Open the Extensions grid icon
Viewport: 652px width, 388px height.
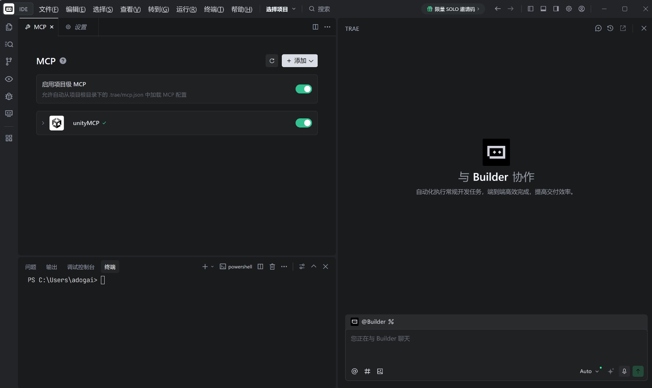pyautogui.click(x=9, y=138)
